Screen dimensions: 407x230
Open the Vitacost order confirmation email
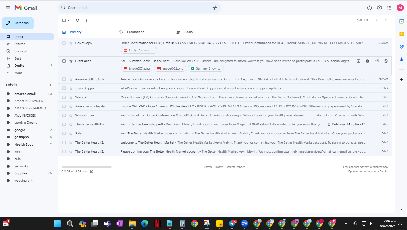tap(225, 115)
